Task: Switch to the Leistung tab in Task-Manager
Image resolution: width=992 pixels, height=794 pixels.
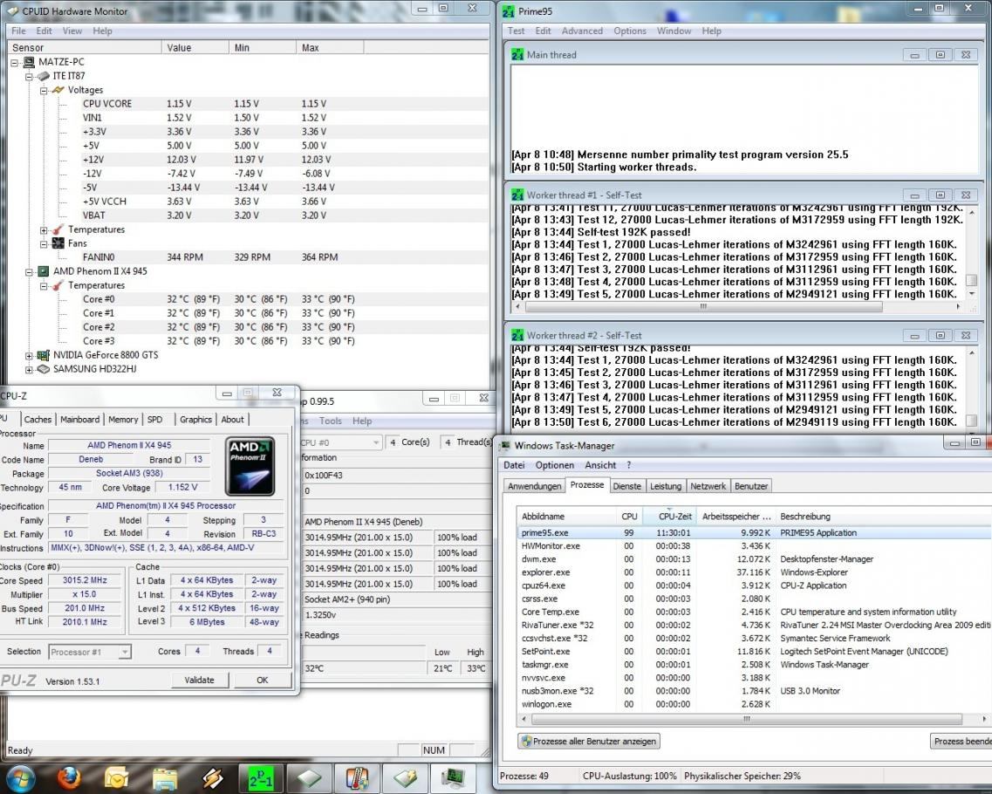Action: coord(666,486)
